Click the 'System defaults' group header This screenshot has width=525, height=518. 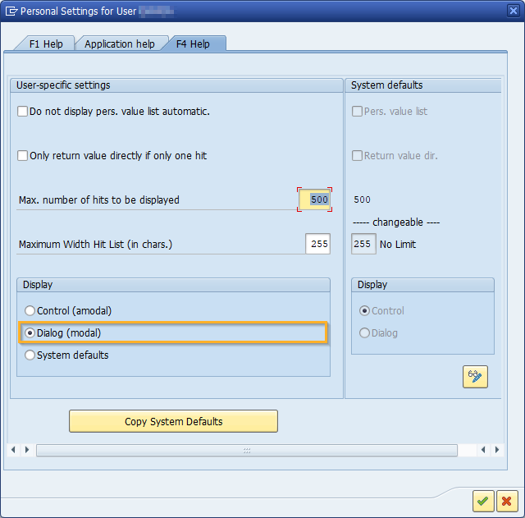386,85
